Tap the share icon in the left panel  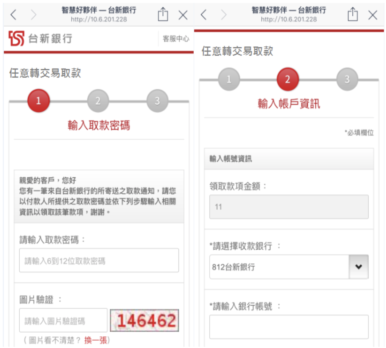(163, 14)
